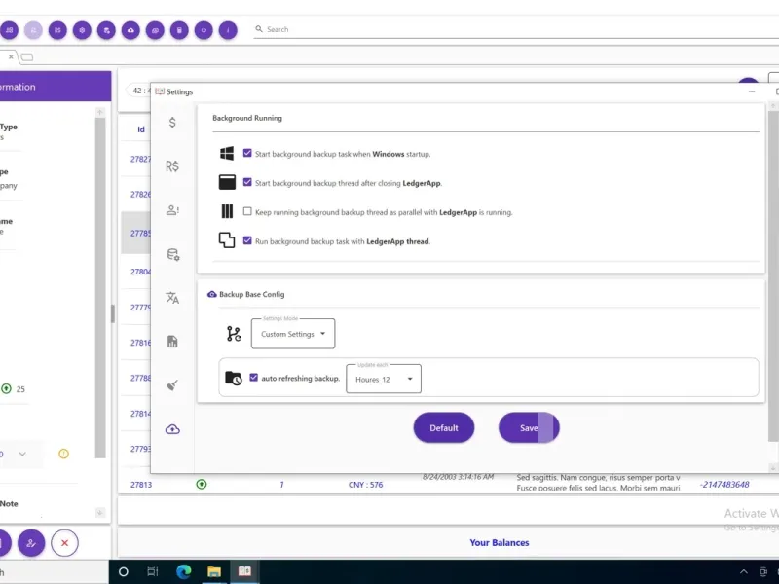Click the power toolbar button

point(204,30)
